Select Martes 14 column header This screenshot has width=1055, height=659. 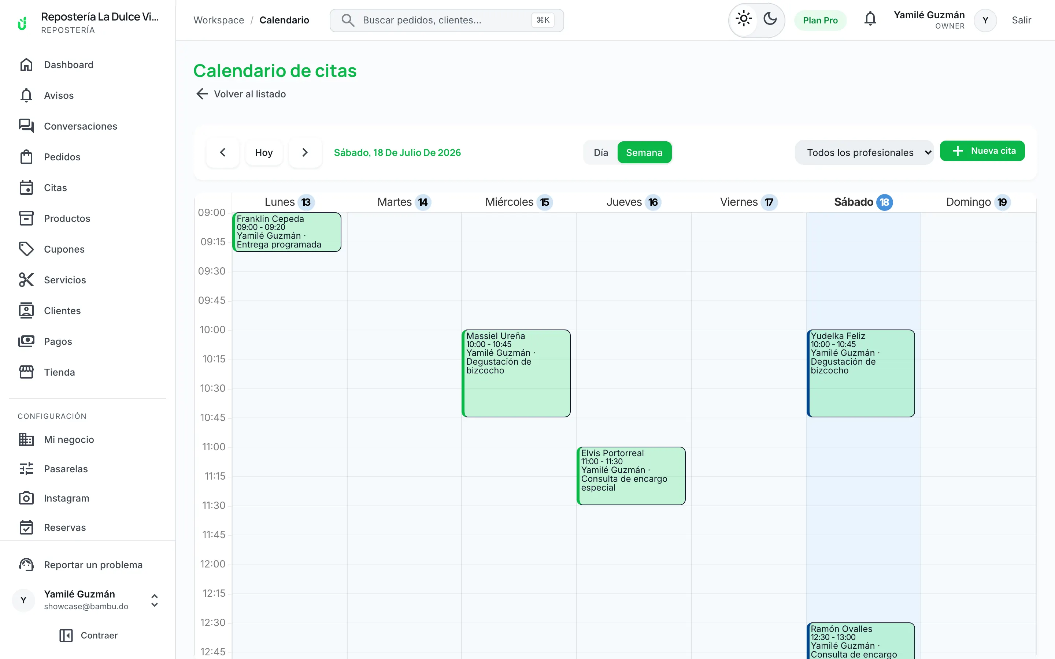point(404,202)
